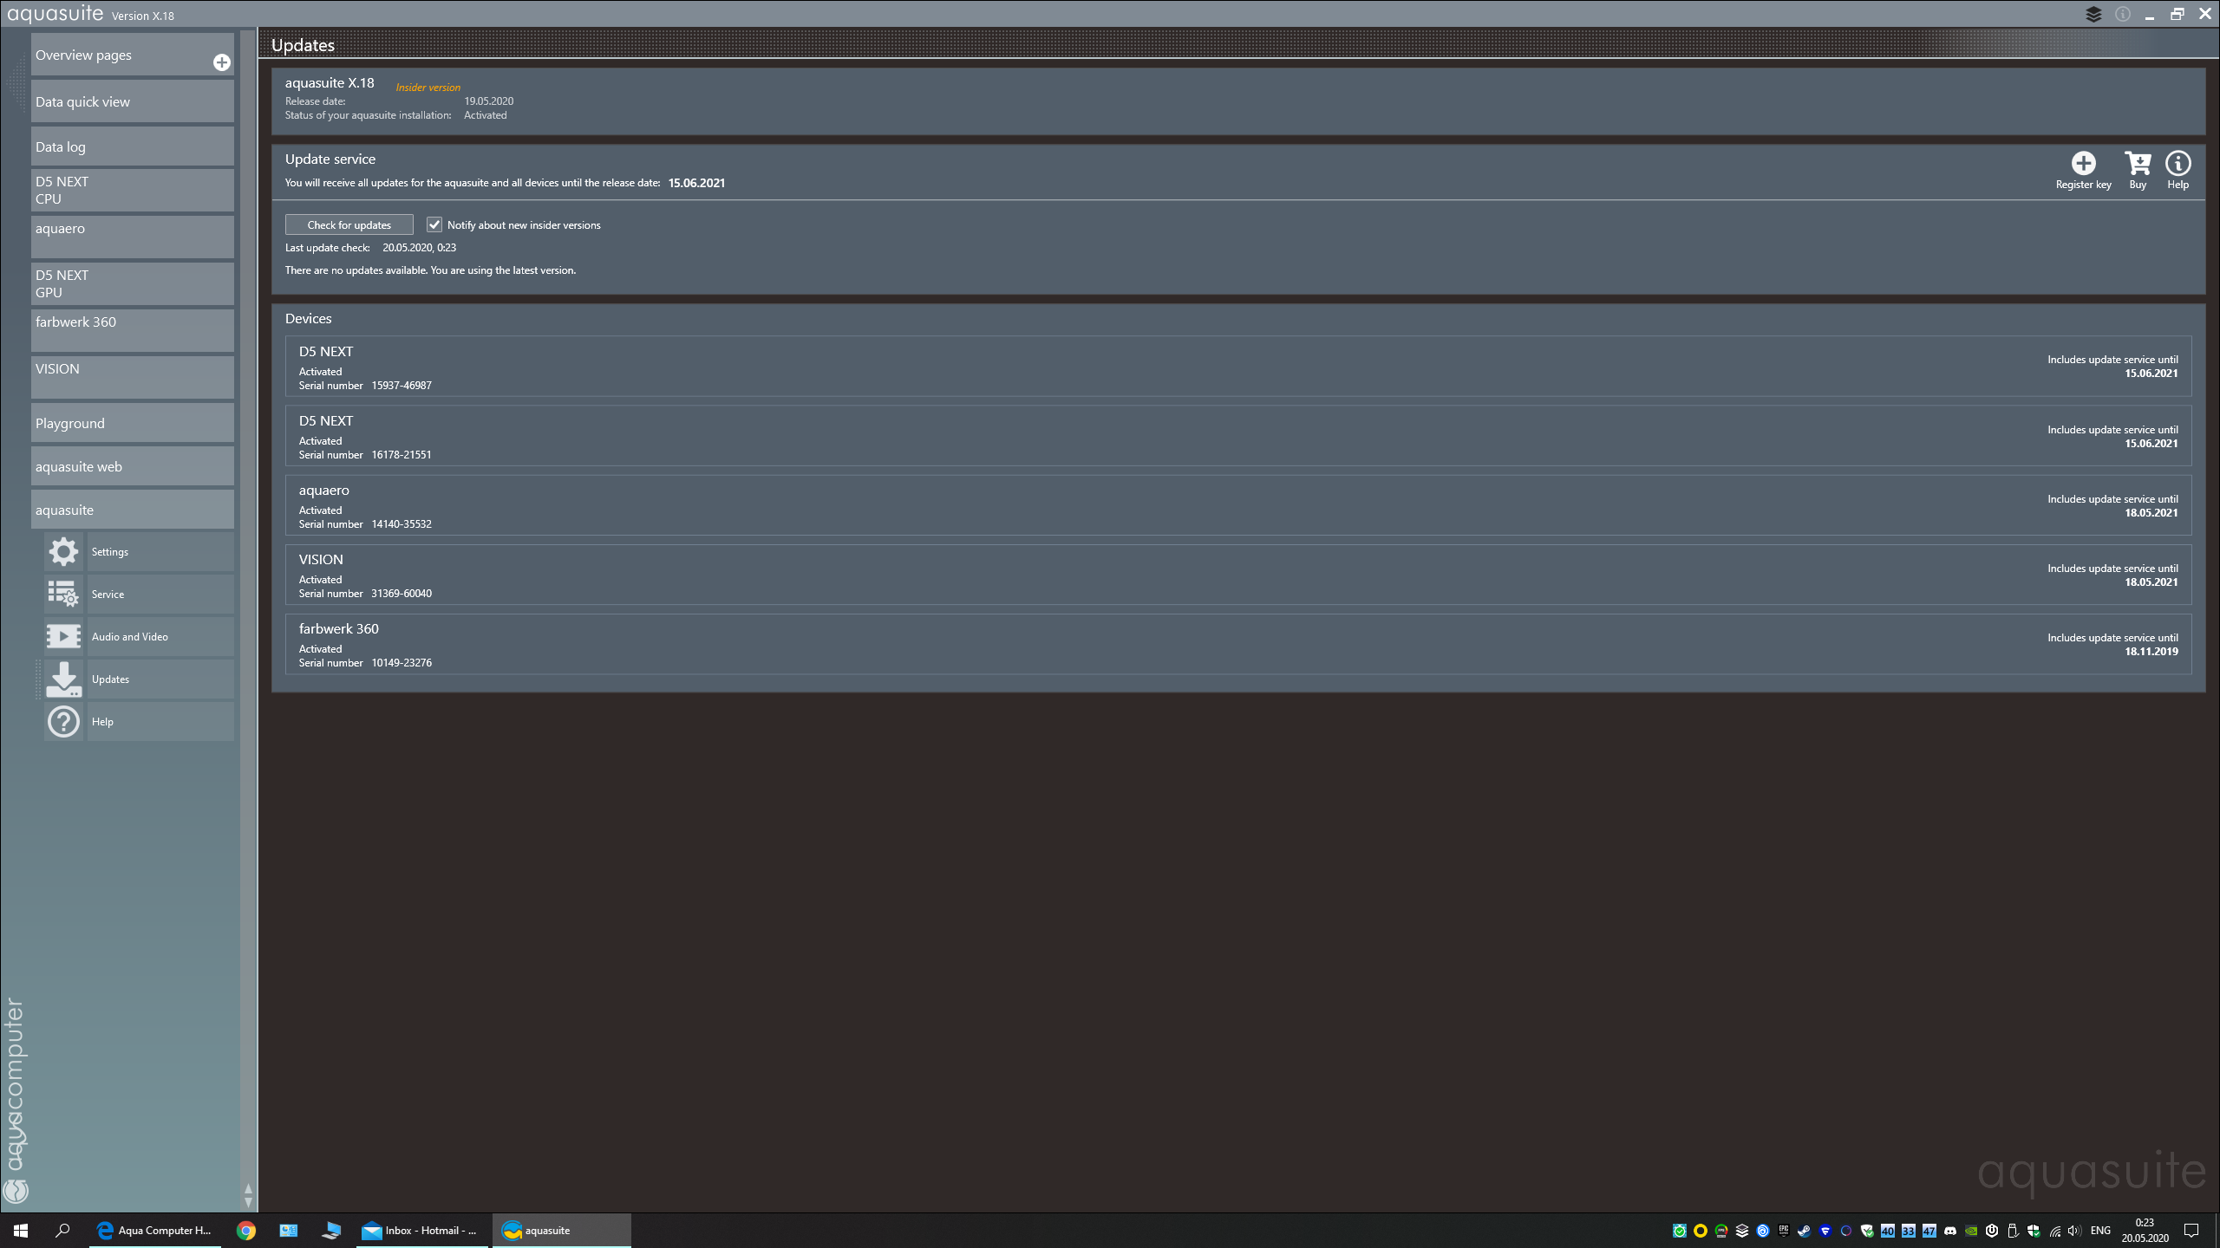
Task: Open the Help question mark icon
Action: click(63, 722)
